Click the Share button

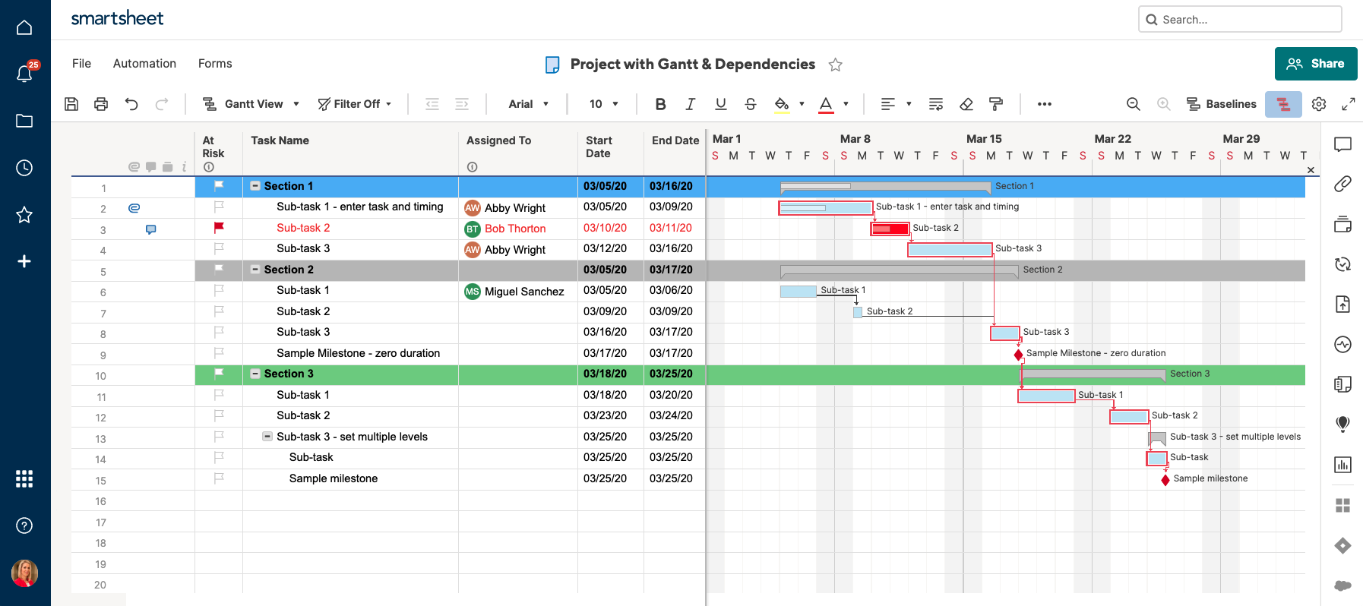(1316, 64)
